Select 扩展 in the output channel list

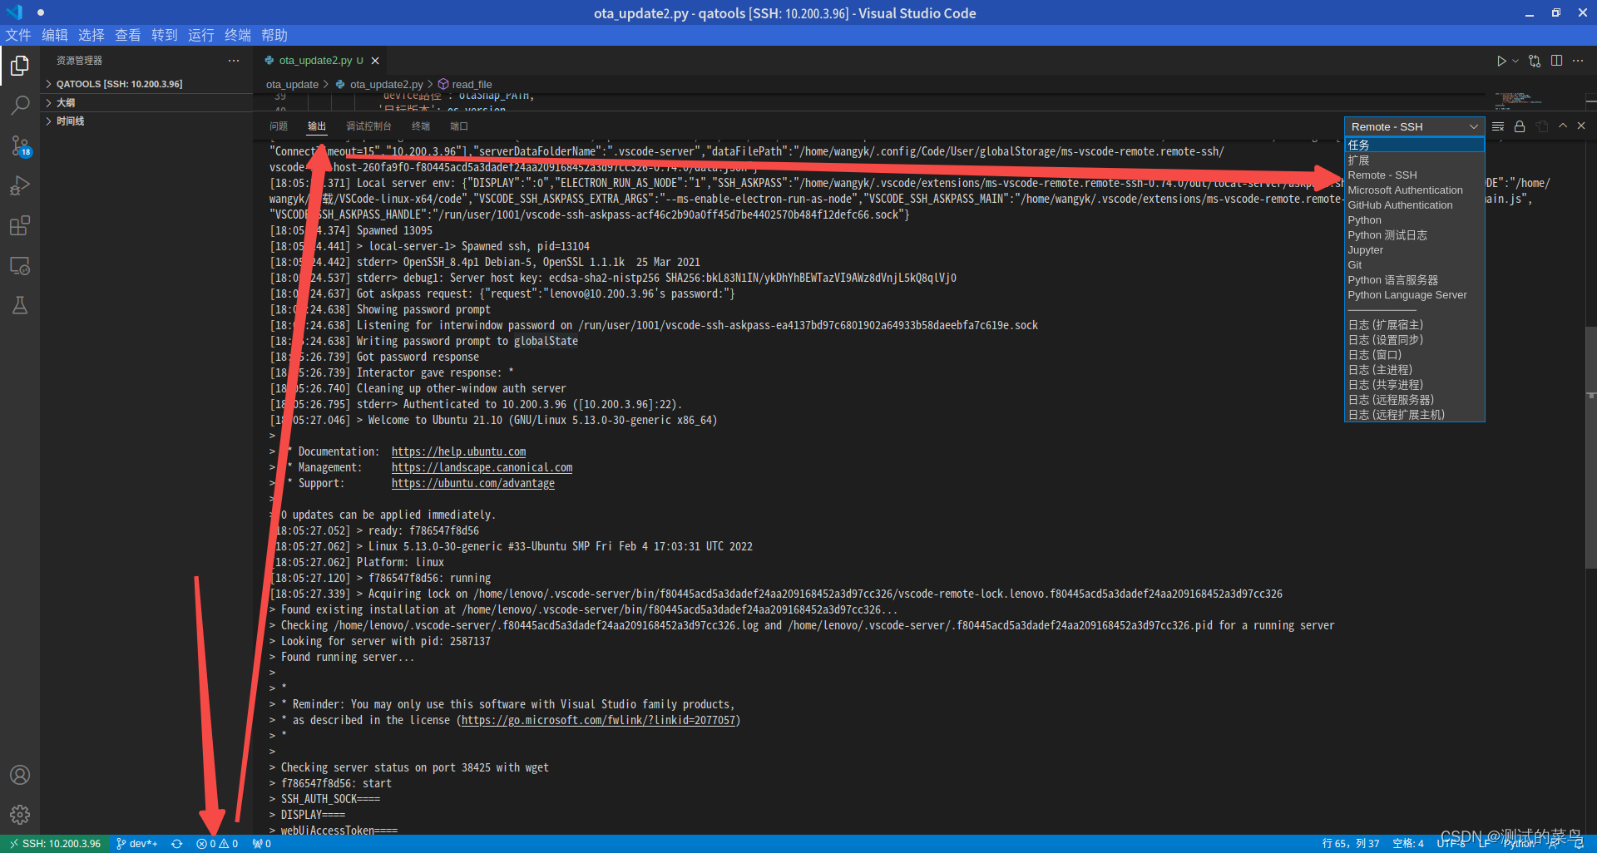(x=1414, y=160)
